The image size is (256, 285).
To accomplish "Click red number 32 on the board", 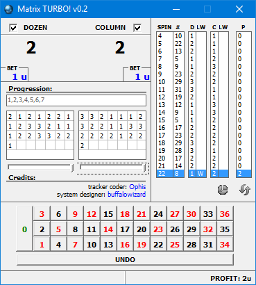I will click(x=208, y=229).
